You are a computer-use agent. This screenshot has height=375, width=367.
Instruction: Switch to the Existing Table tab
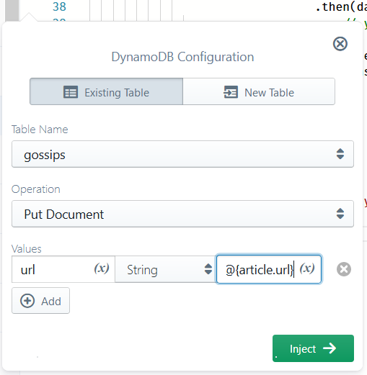click(106, 91)
